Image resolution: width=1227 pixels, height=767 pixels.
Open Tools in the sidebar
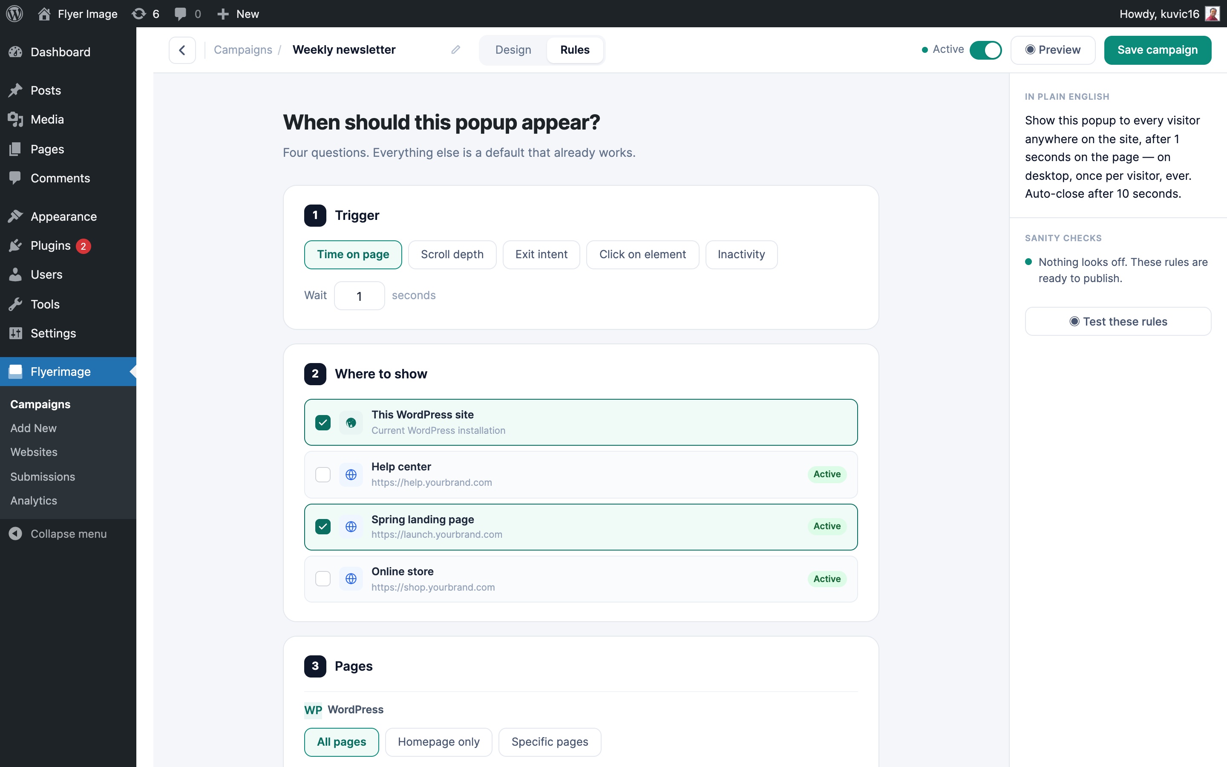click(68, 304)
